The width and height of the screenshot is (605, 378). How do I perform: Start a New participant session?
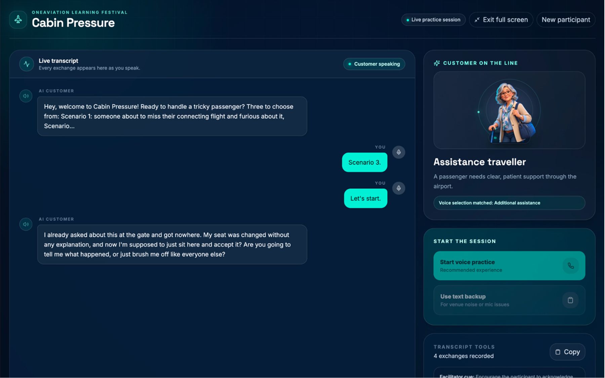(566, 20)
